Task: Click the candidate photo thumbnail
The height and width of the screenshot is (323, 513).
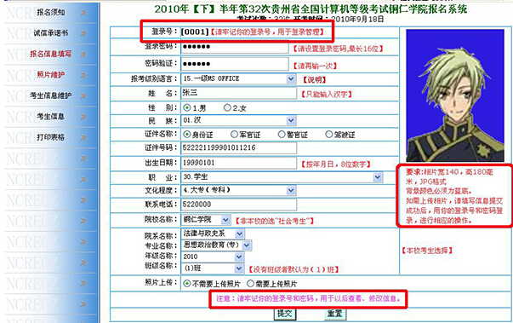Action: [455, 95]
